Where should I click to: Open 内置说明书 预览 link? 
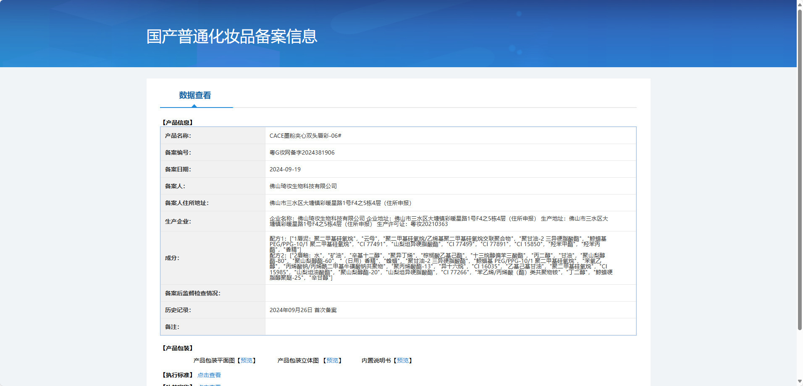click(403, 360)
